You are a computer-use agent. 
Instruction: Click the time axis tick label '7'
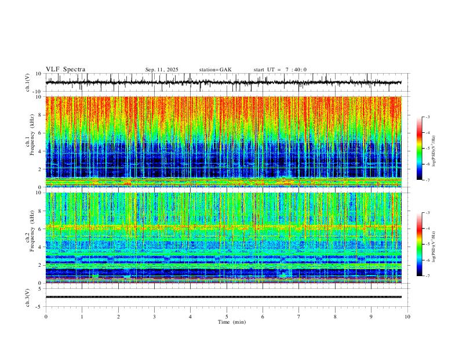point(299,317)
